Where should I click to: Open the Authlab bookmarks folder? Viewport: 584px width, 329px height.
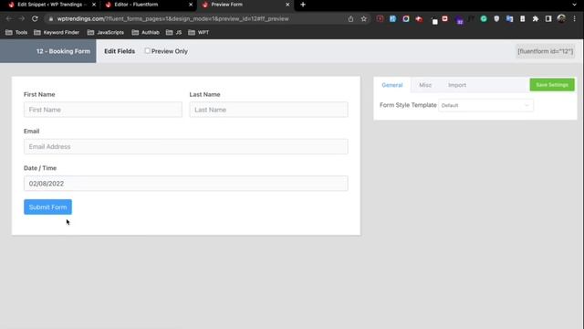point(146,33)
